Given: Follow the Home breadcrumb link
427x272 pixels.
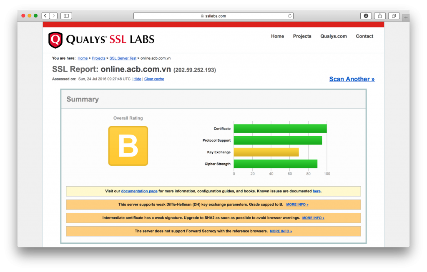Looking at the screenshot, I should 83,58.
